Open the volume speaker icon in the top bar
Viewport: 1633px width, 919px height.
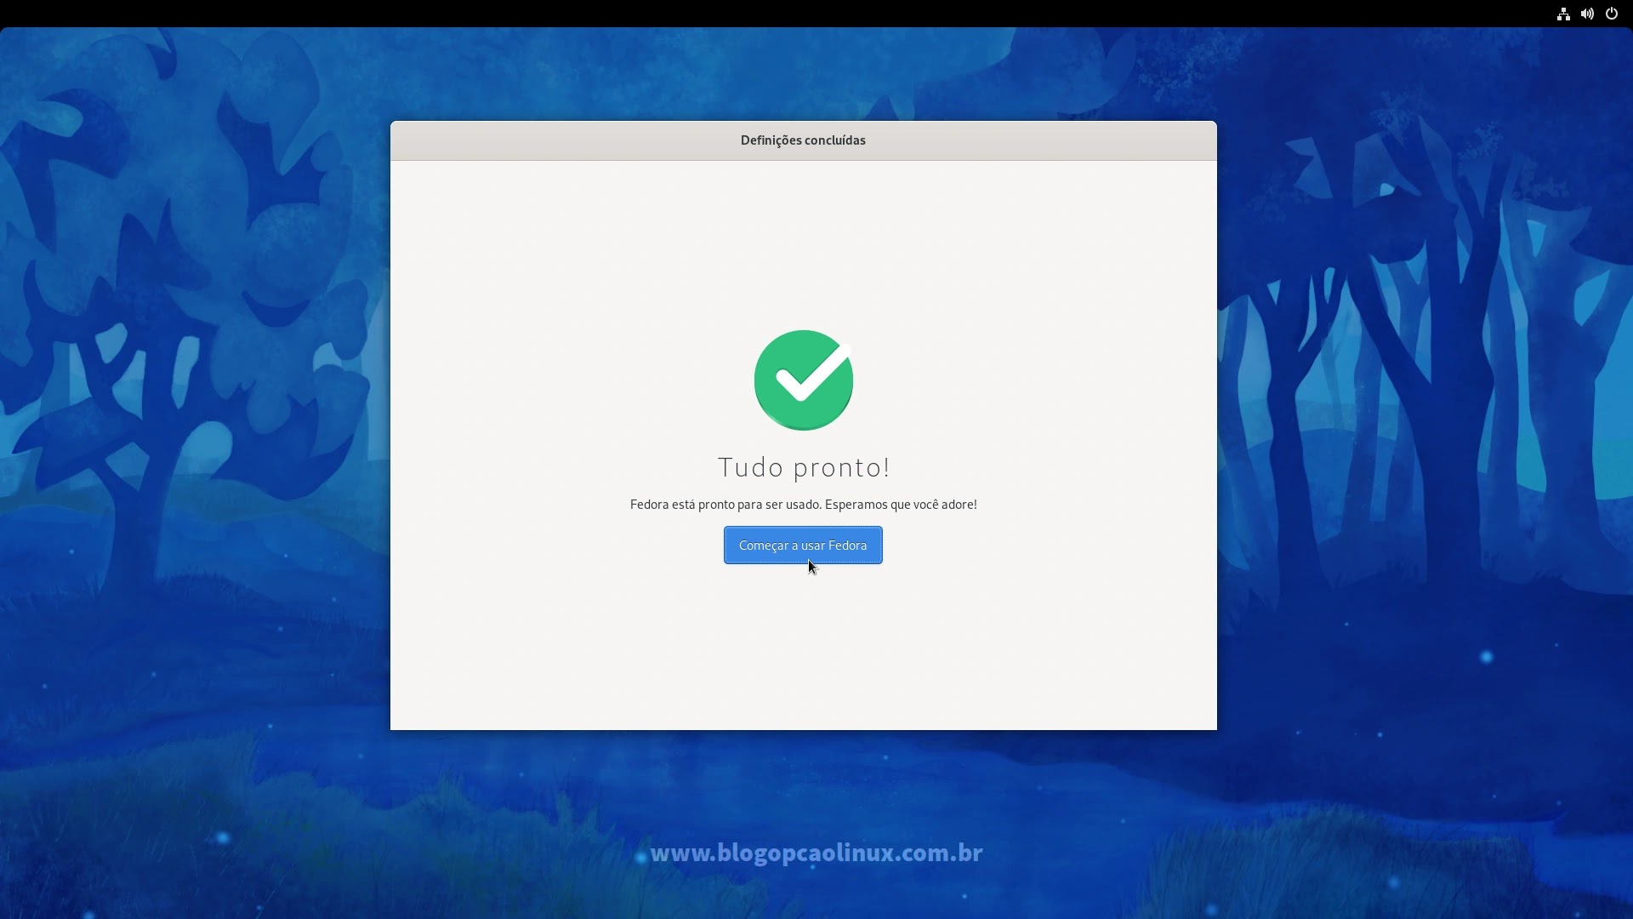1587,14
